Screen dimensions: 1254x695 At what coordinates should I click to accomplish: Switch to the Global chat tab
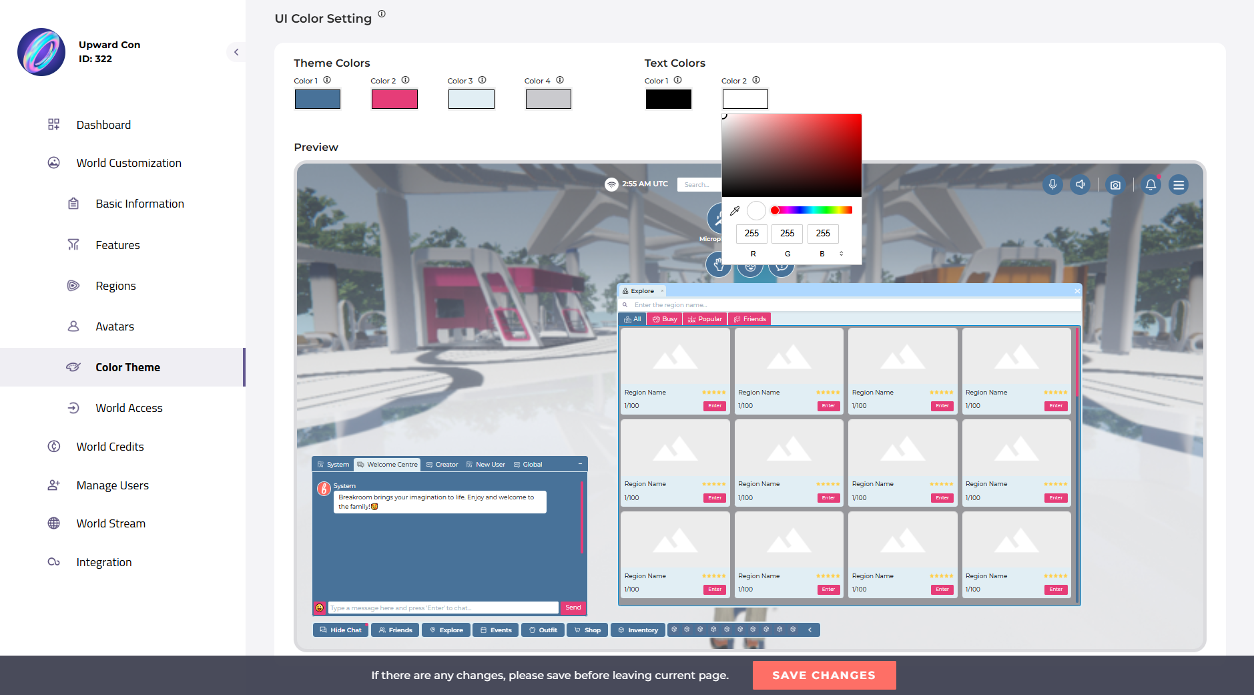(x=527, y=465)
